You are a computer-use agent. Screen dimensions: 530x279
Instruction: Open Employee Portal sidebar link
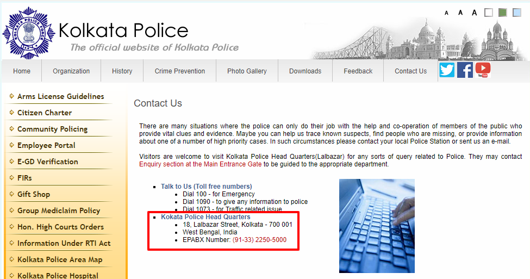[x=46, y=145]
